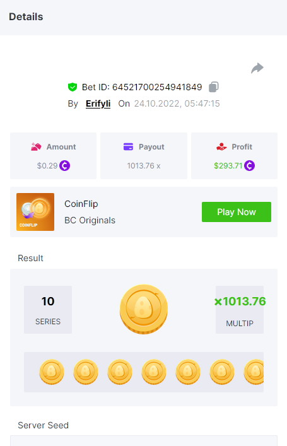Click the large gold result coin
Screen dimensions: 287x446
click(144, 309)
